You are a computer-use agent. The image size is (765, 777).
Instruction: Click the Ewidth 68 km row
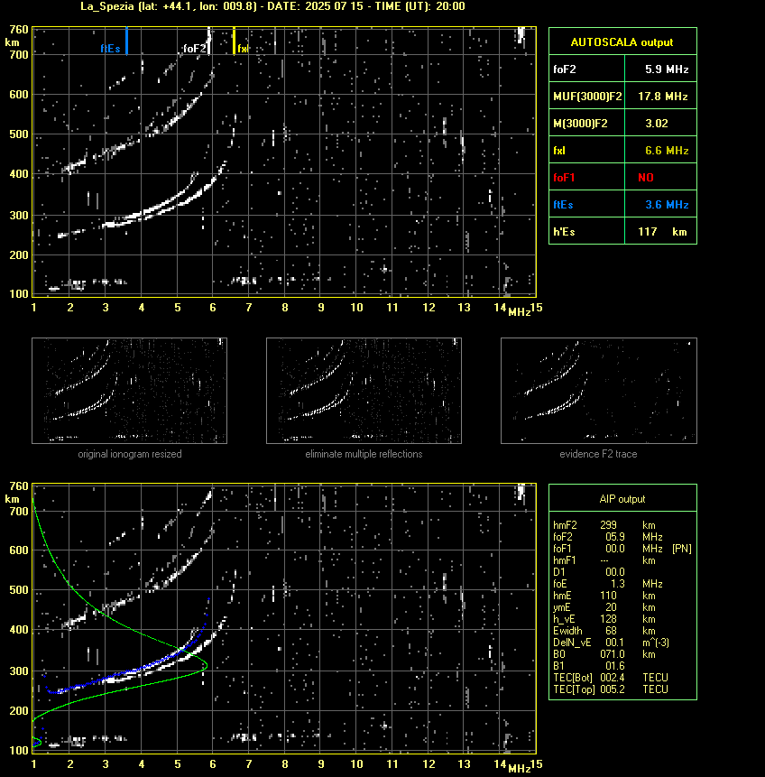pos(604,631)
